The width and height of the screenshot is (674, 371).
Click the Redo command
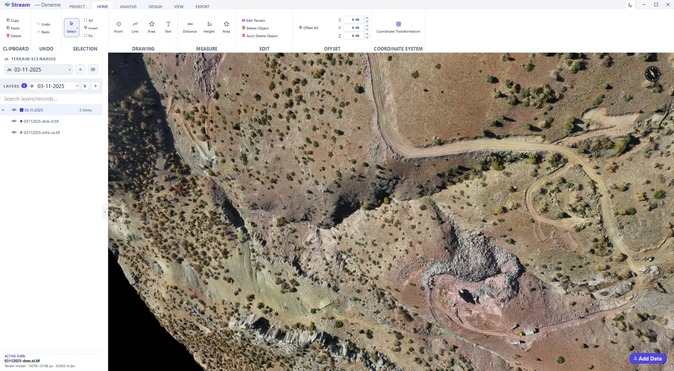[43, 32]
